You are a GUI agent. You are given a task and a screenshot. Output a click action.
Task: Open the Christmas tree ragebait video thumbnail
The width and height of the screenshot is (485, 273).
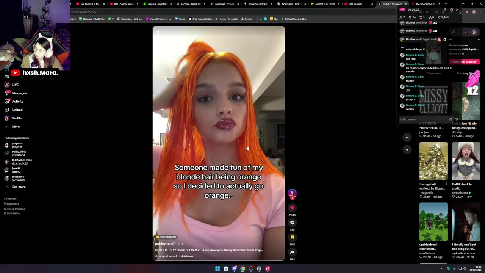click(x=433, y=161)
